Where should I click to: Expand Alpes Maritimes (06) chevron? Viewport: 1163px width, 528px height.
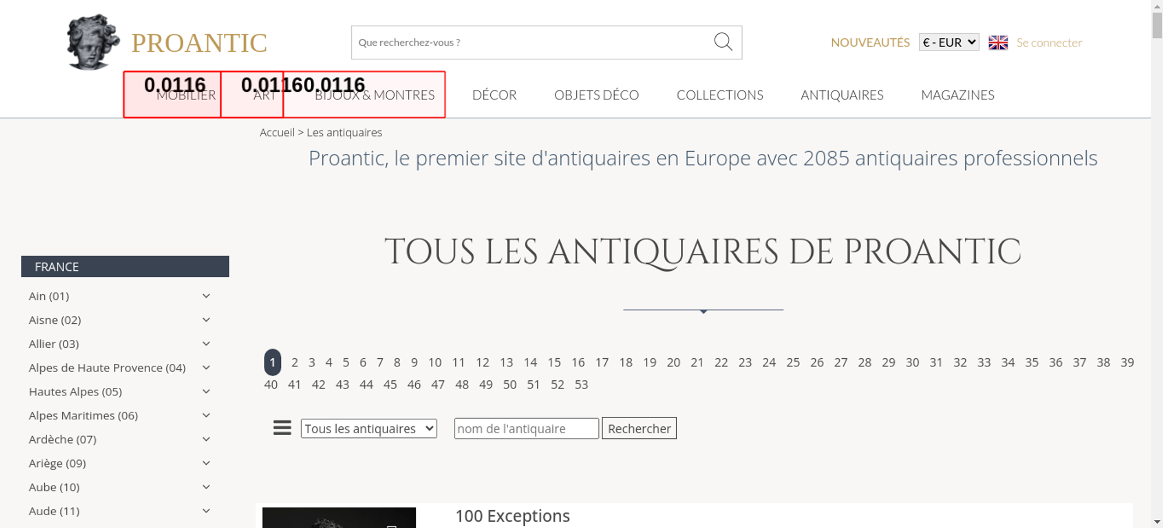point(206,415)
